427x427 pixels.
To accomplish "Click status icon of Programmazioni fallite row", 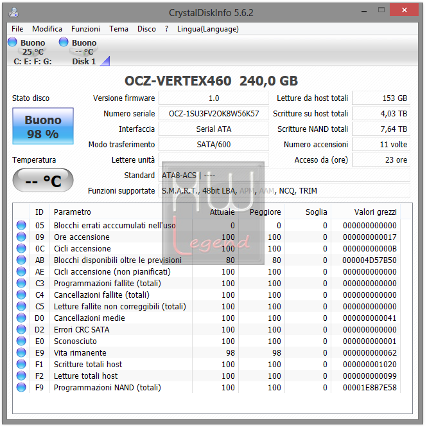I will tap(21, 284).
